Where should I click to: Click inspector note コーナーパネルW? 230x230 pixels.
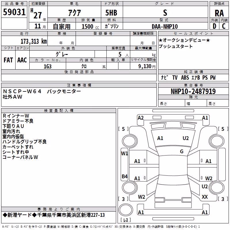coord(20,157)
